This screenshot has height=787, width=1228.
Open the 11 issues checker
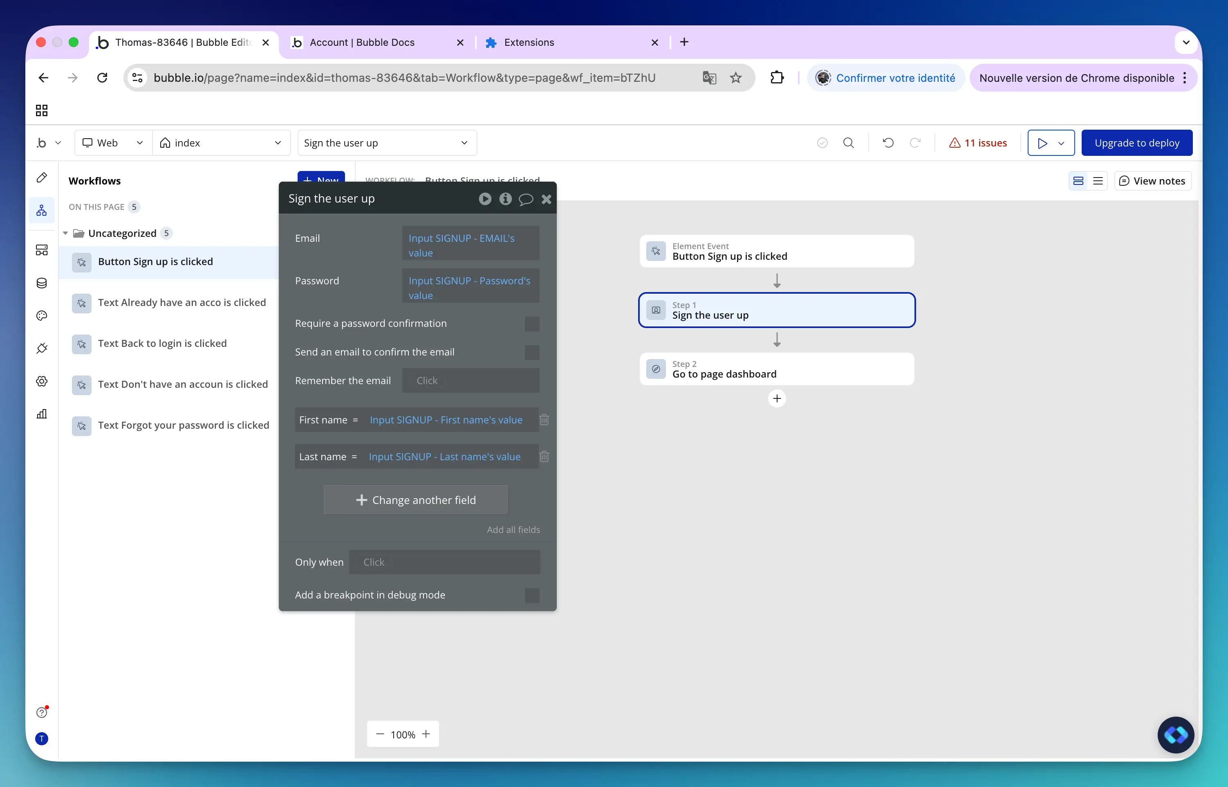(x=978, y=143)
